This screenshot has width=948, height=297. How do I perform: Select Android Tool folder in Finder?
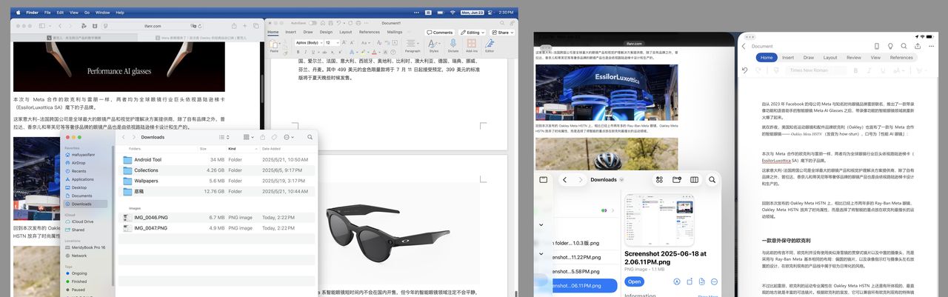tap(217, 160)
